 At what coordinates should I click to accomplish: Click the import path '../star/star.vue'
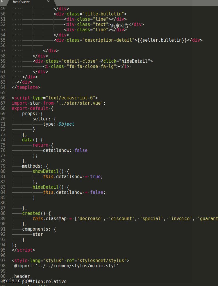80,103
